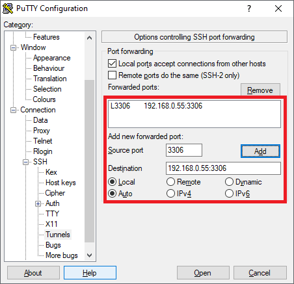Screen dimensions: 294x284
Task: Click the category tree scroll-down arrow
Action: (x=89, y=255)
